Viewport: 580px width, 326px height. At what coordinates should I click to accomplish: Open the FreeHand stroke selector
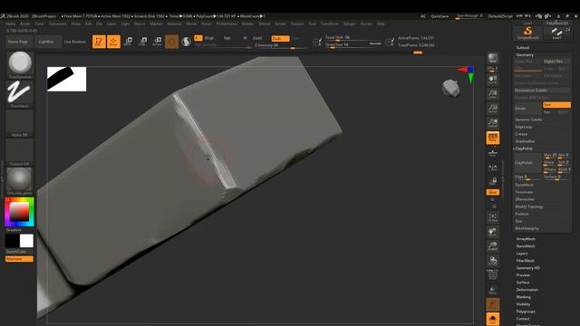pos(19,93)
